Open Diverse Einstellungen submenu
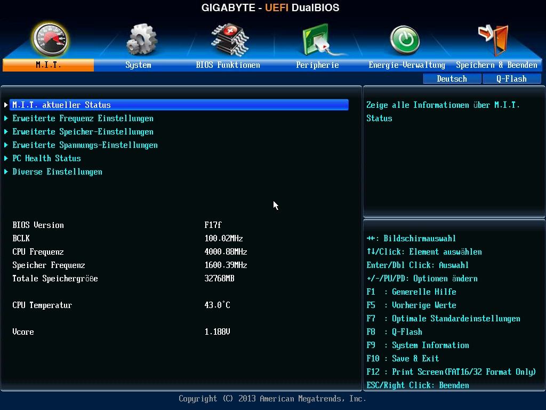Image resolution: width=546 pixels, height=410 pixels. point(58,172)
